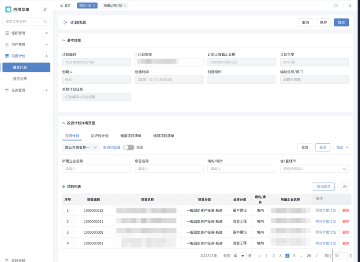Go to next page arrow

tap(317, 256)
